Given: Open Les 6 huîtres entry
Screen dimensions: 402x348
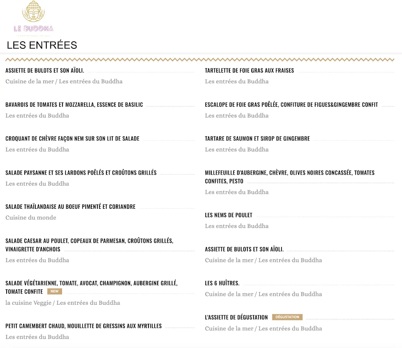Looking at the screenshot, I should [221, 283].
